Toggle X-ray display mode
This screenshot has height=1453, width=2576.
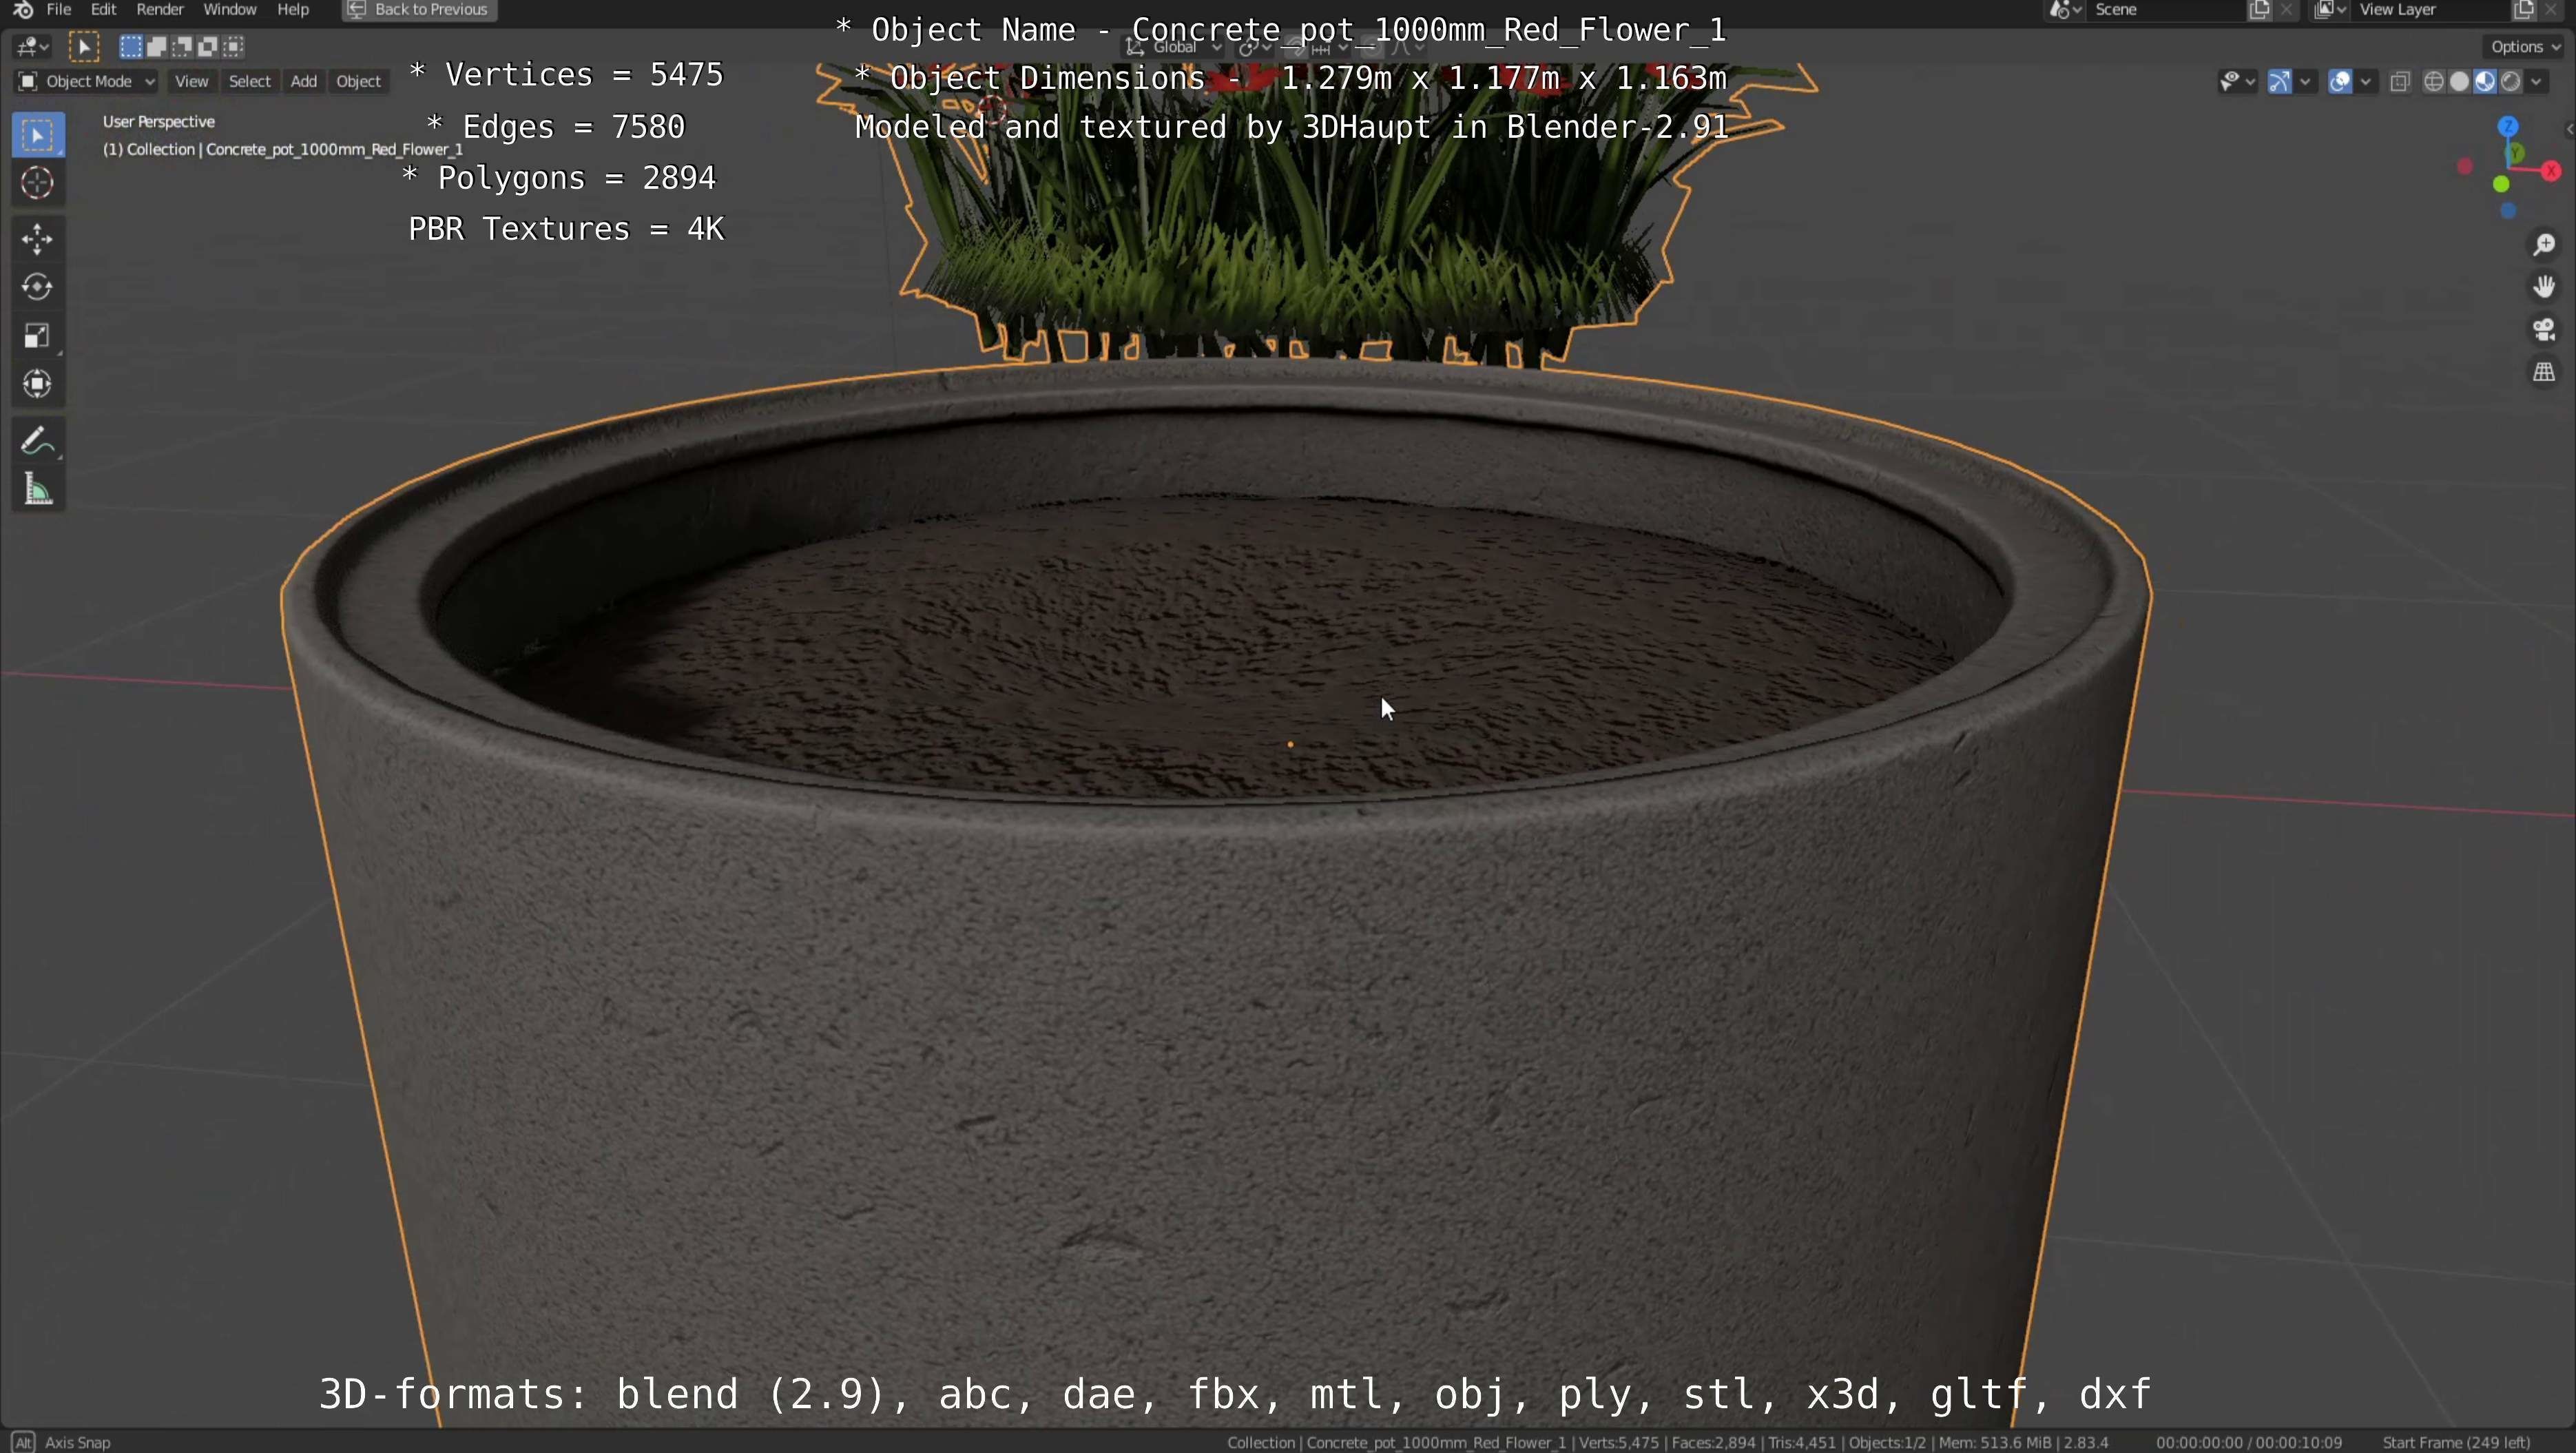[2400, 82]
